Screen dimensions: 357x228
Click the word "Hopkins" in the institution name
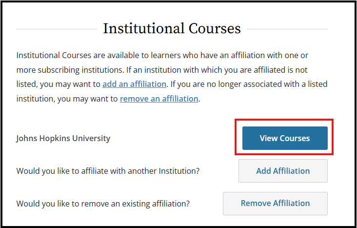point(55,138)
